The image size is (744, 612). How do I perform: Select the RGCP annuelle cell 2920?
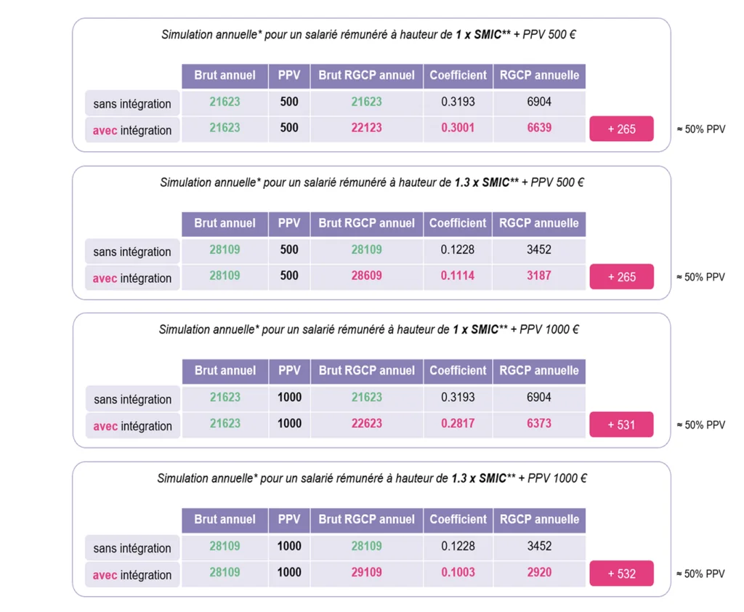coord(539,572)
